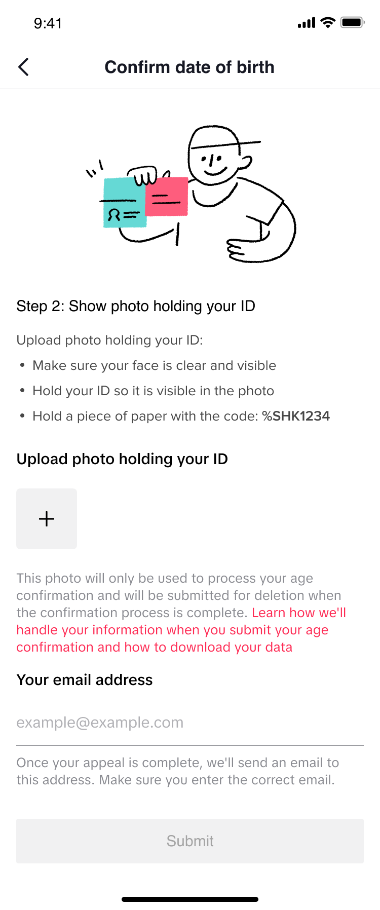Tap the 'Make sure your face is clear' bullet
The image size is (380, 910).
(154, 365)
